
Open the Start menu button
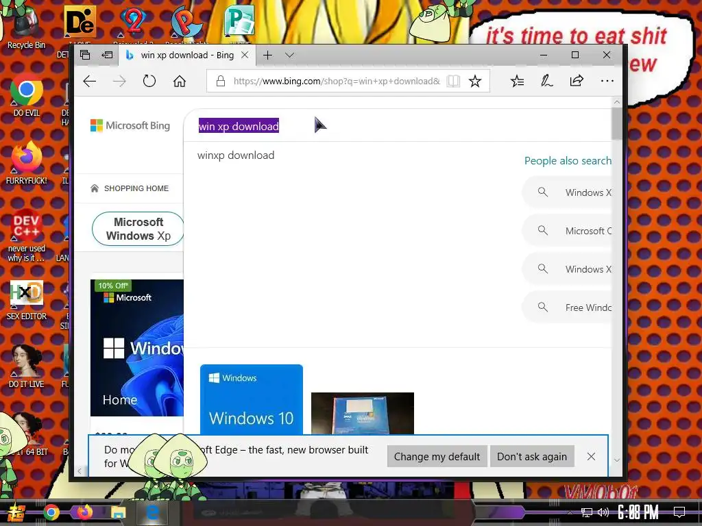[16, 512]
